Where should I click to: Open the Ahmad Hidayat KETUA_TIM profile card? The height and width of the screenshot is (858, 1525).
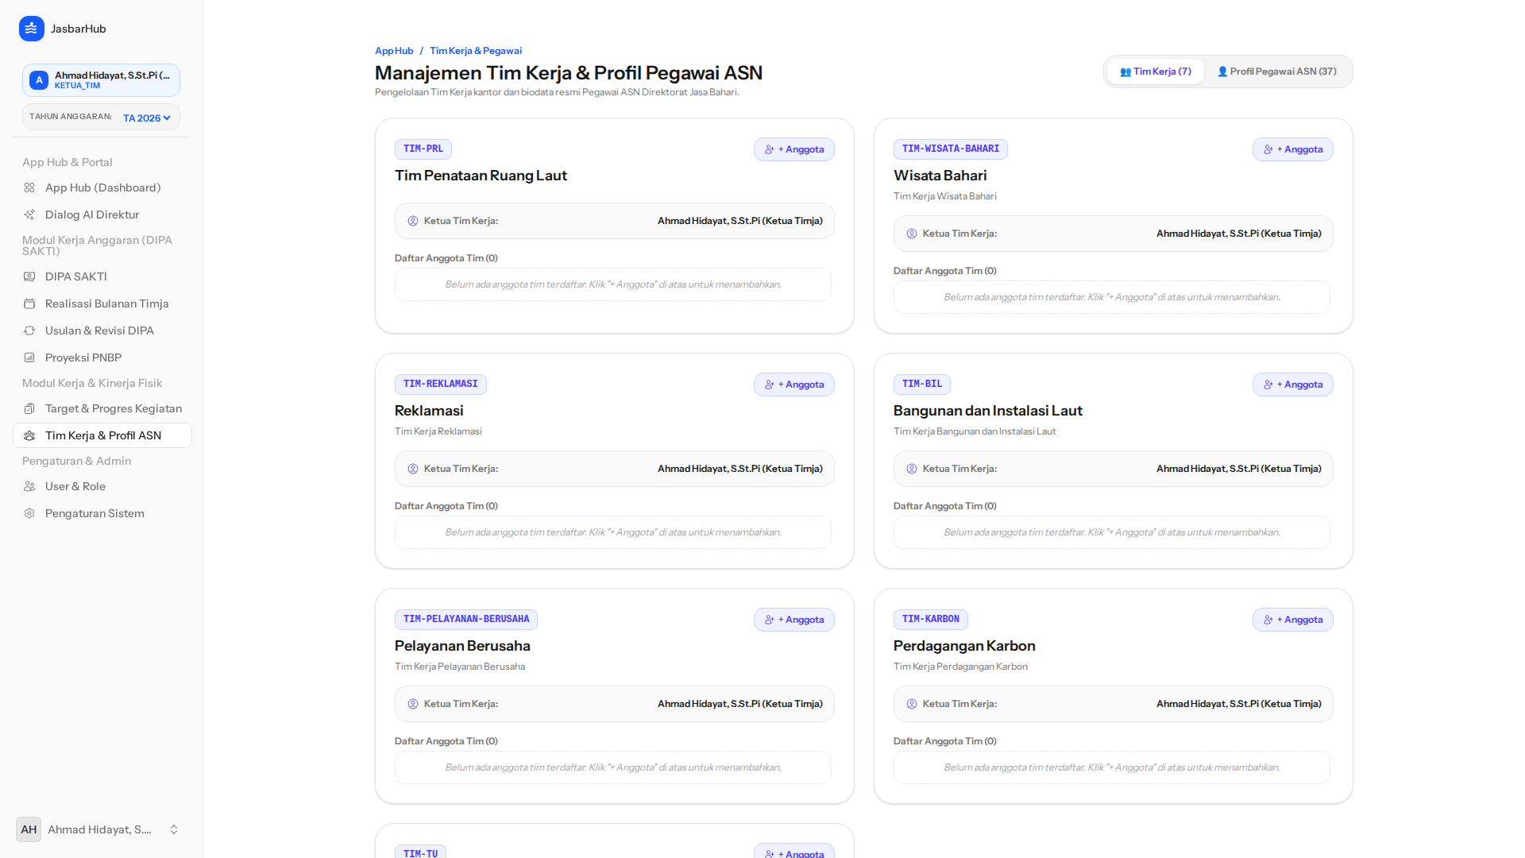[x=101, y=80]
